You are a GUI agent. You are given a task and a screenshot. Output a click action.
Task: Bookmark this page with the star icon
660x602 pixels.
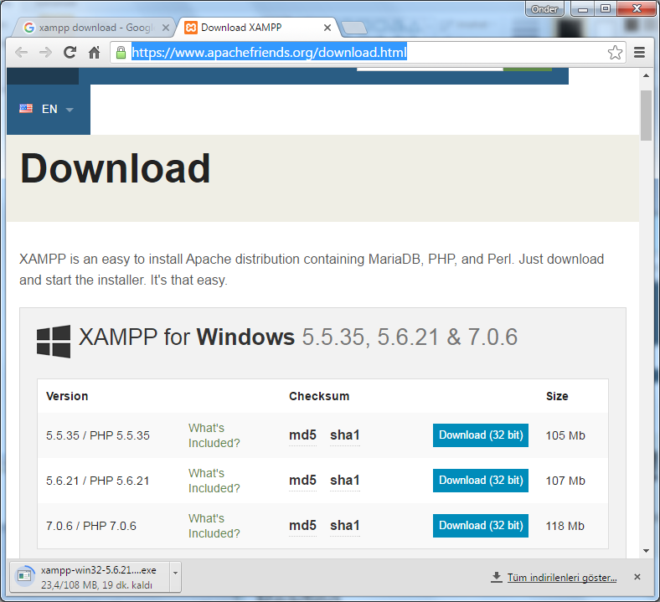[615, 53]
